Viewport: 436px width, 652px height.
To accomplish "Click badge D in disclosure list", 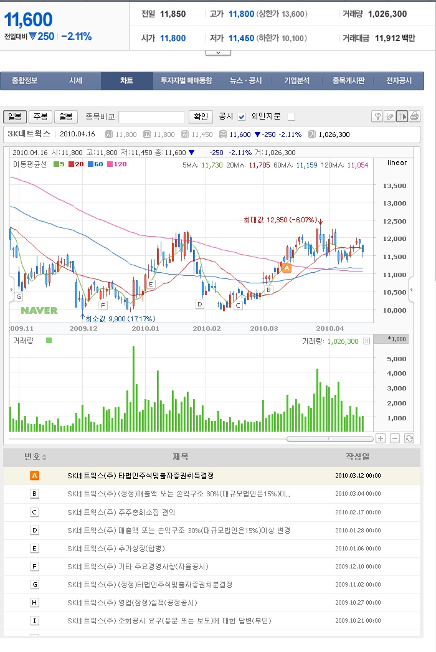I will (x=34, y=530).
